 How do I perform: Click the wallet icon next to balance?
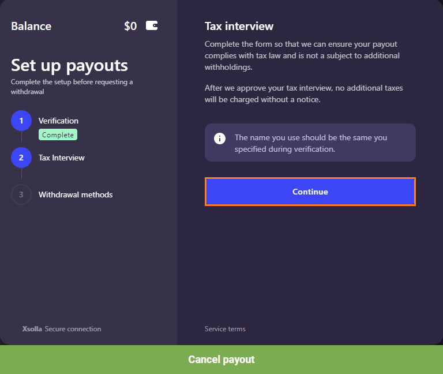click(x=152, y=25)
